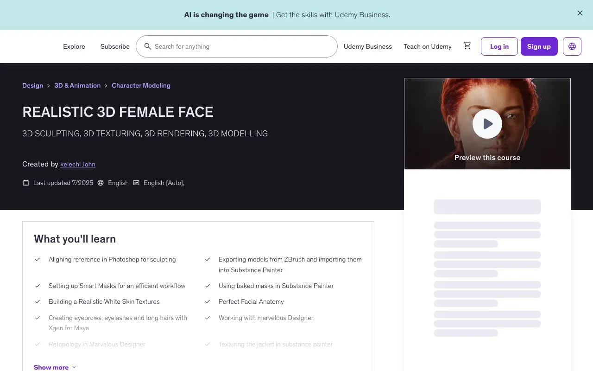Click the closed-captions icon near English [Auto]

coord(136,183)
